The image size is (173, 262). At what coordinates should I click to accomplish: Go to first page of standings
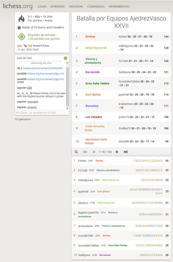[85, 152]
